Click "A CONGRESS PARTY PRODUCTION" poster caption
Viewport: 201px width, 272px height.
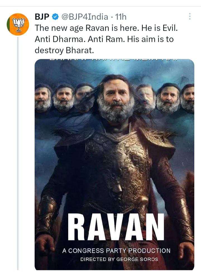pyautogui.click(x=116, y=250)
